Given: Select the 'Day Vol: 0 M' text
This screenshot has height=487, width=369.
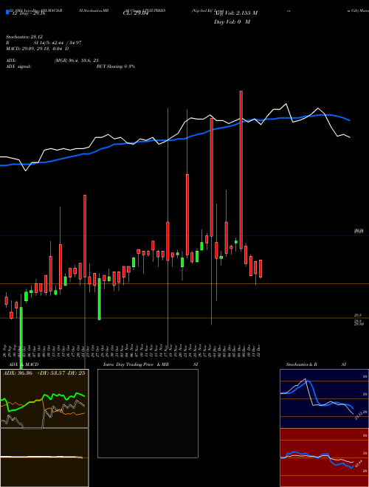Looking at the screenshot, I should tap(232, 21).
